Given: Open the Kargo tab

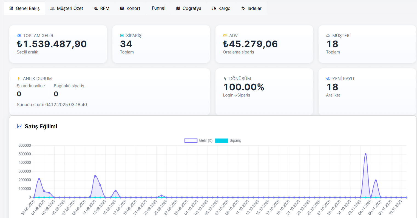Looking at the screenshot, I should point(221,8).
